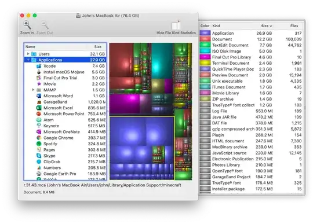Select the QuickTime Player Doc row
The width and height of the screenshot is (313, 224).
[251, 69]
